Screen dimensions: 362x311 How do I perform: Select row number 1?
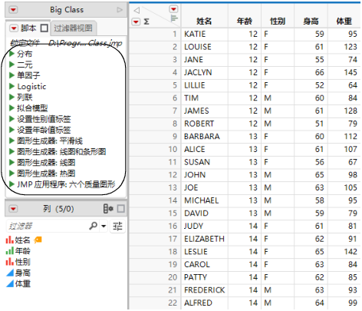pos(155,34)
